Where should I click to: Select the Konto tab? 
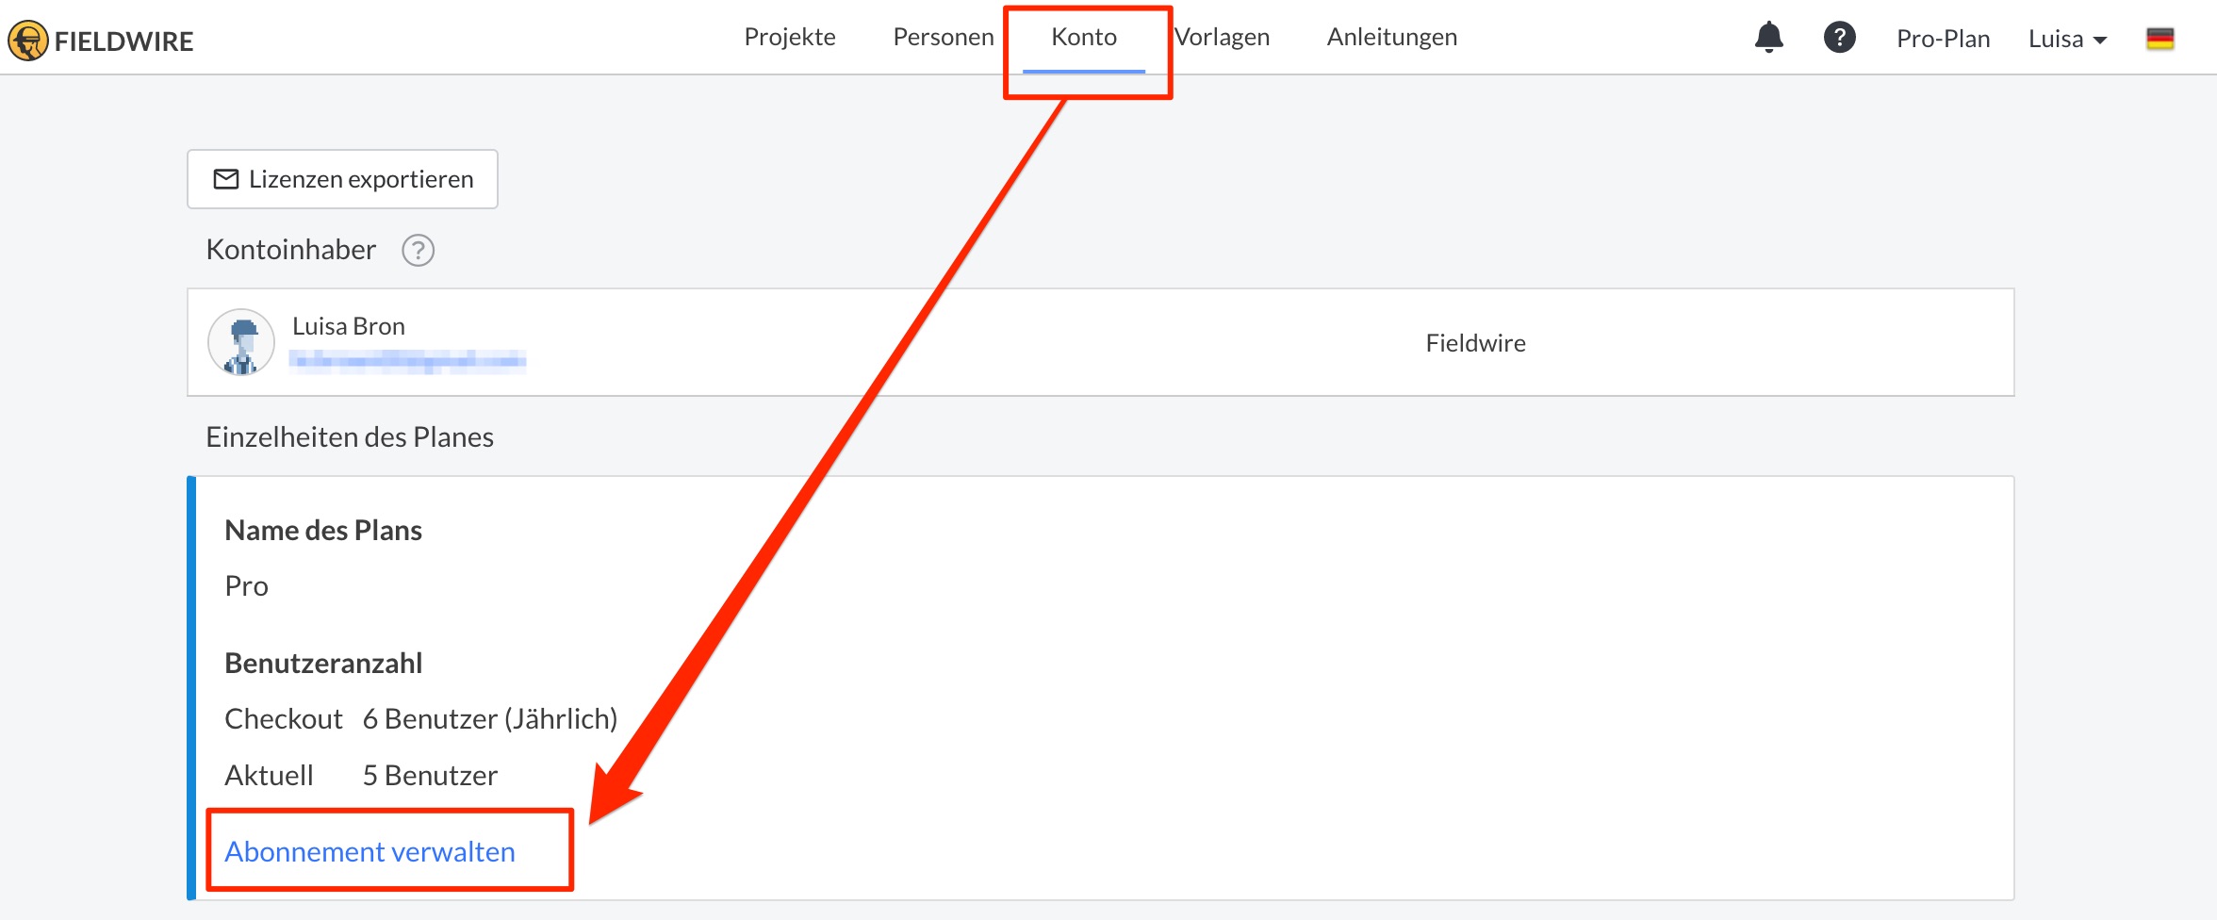[1084, 37]
